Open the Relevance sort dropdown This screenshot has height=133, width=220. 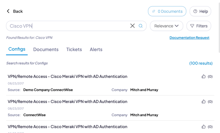tap(166, 26)
